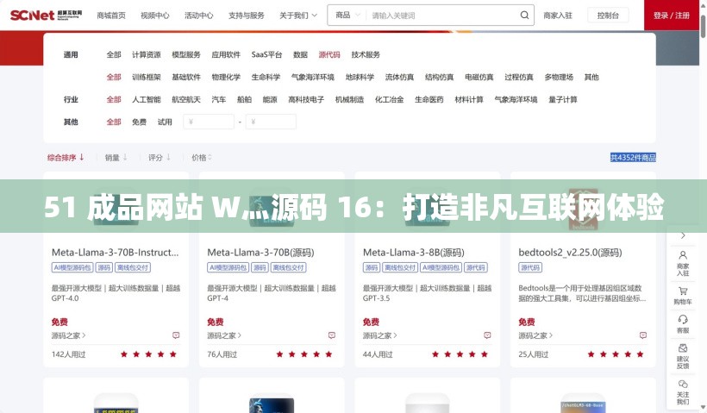The image size is (707, 413).
Task: Click the keyword search input field
Action: (x=443, y=16)
